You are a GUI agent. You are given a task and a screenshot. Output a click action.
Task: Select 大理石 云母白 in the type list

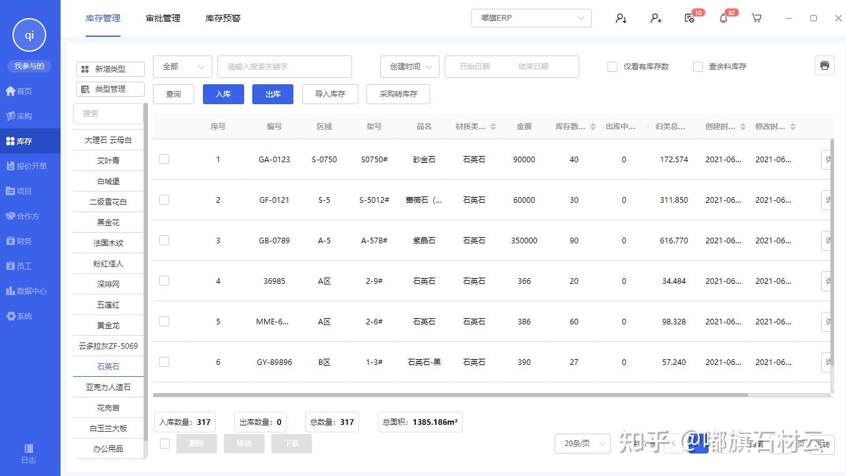[x=108, y=140]
